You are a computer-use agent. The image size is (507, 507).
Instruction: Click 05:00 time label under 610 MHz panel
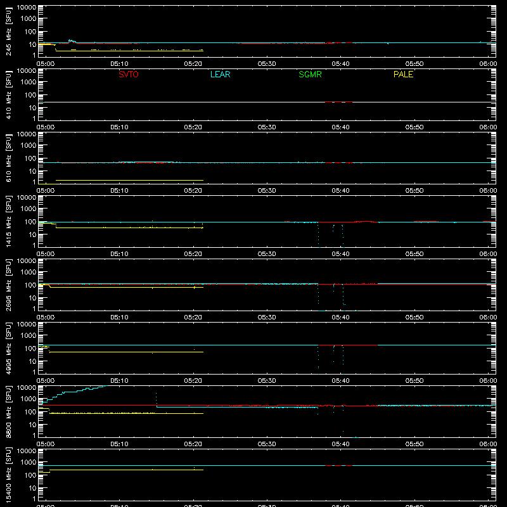[46, 191]
